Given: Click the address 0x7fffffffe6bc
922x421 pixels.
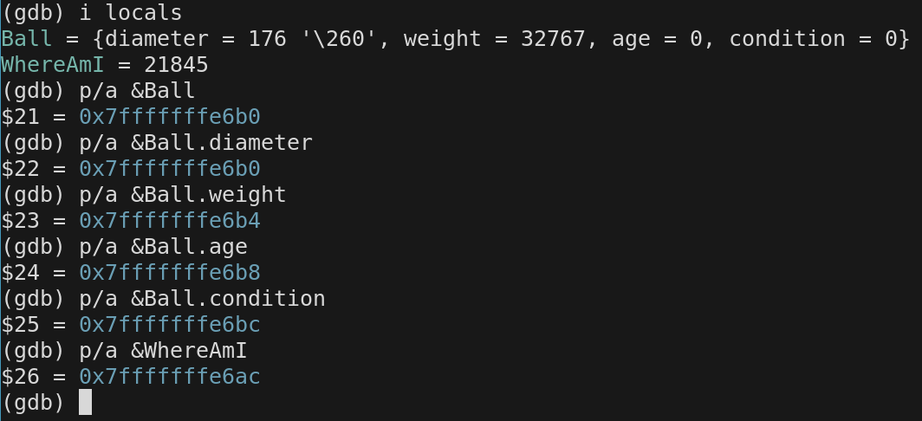Looking at the screenshot, I should (x=169, y=325).
